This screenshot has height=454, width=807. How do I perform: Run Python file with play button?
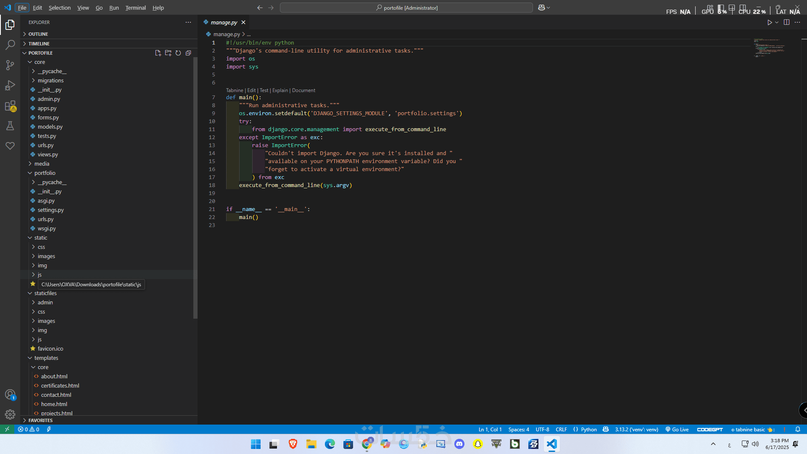point(770,22)
